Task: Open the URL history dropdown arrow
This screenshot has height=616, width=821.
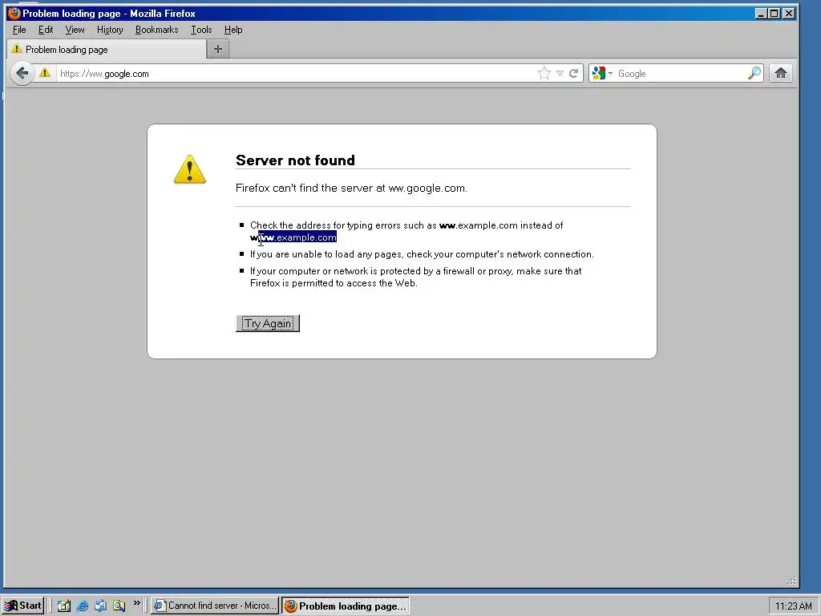Action: pos(560,73)
